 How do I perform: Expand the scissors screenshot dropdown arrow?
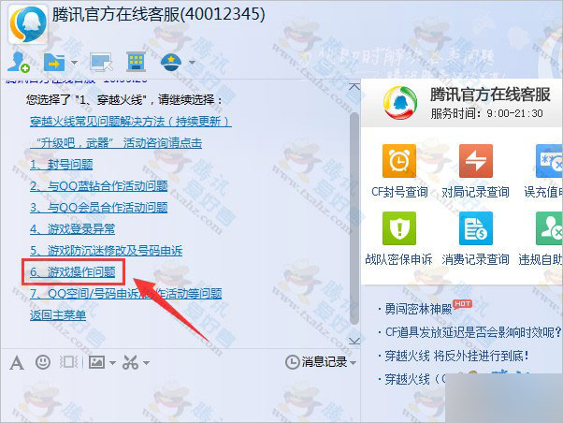[146, 363]
